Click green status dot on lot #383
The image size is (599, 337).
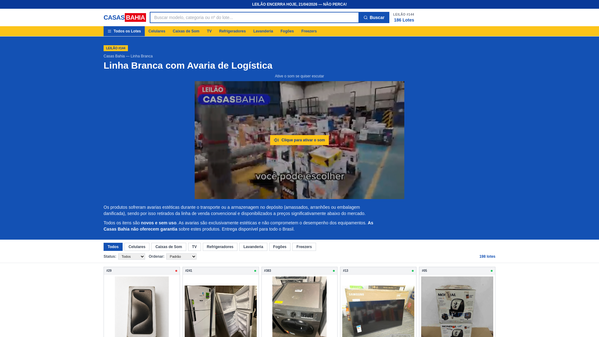(x=334, y=271)
